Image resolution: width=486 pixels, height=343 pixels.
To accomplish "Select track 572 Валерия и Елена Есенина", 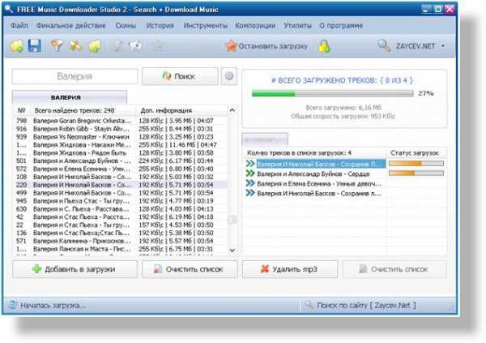I will click(x=120, y=169).
